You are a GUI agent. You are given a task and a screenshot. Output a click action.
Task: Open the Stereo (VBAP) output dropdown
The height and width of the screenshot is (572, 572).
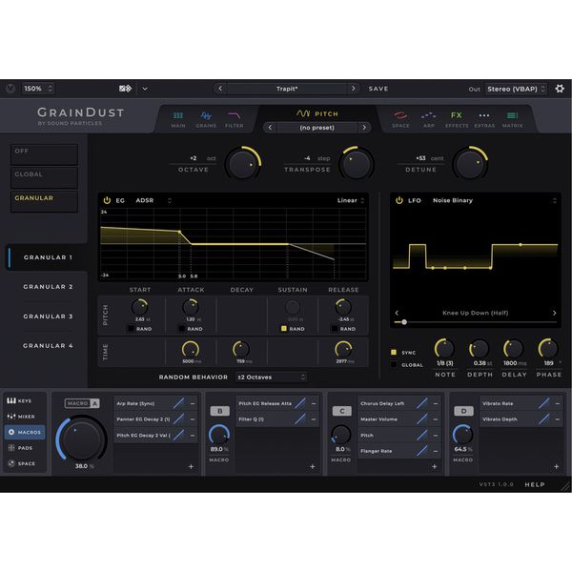click(x=516, y=89)
